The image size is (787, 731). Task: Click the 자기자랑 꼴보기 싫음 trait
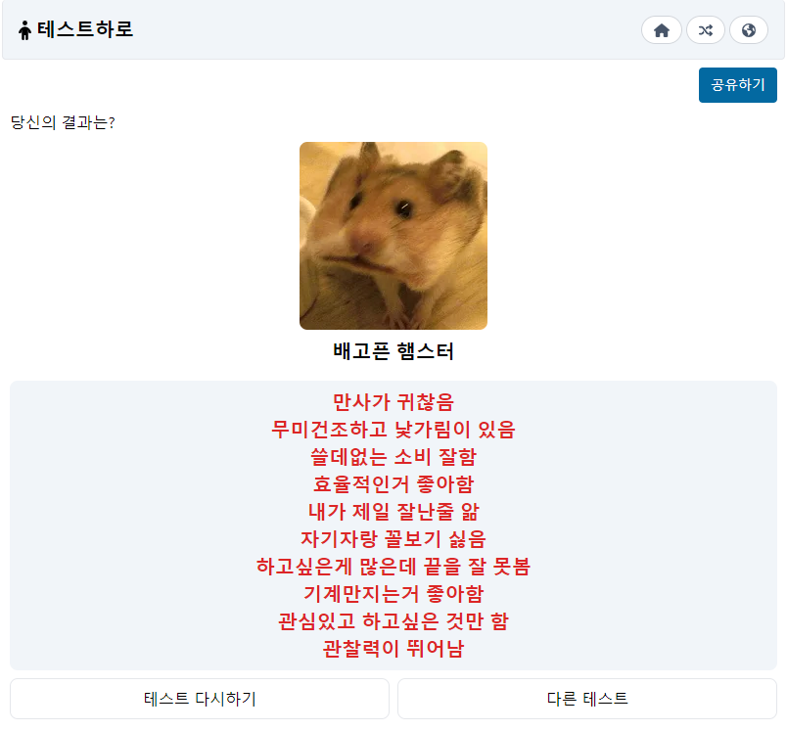393,539
